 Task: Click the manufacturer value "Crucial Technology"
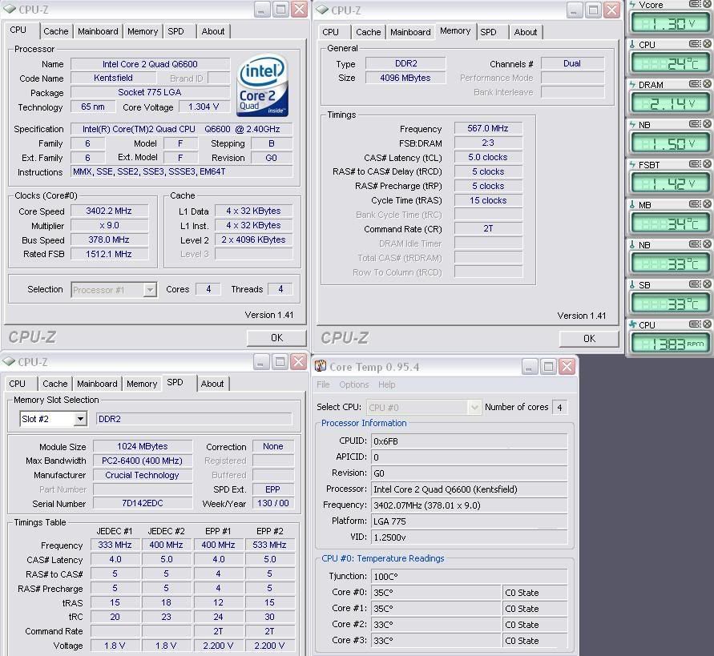(142, 475)
